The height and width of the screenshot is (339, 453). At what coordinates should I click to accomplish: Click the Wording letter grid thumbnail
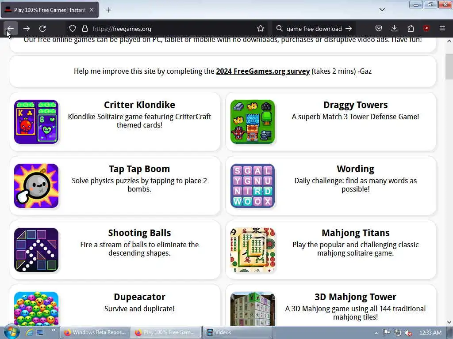[253, 186]
